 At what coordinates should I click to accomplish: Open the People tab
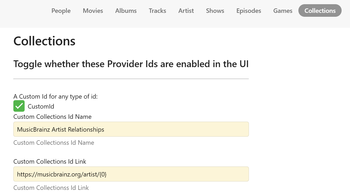61,11
